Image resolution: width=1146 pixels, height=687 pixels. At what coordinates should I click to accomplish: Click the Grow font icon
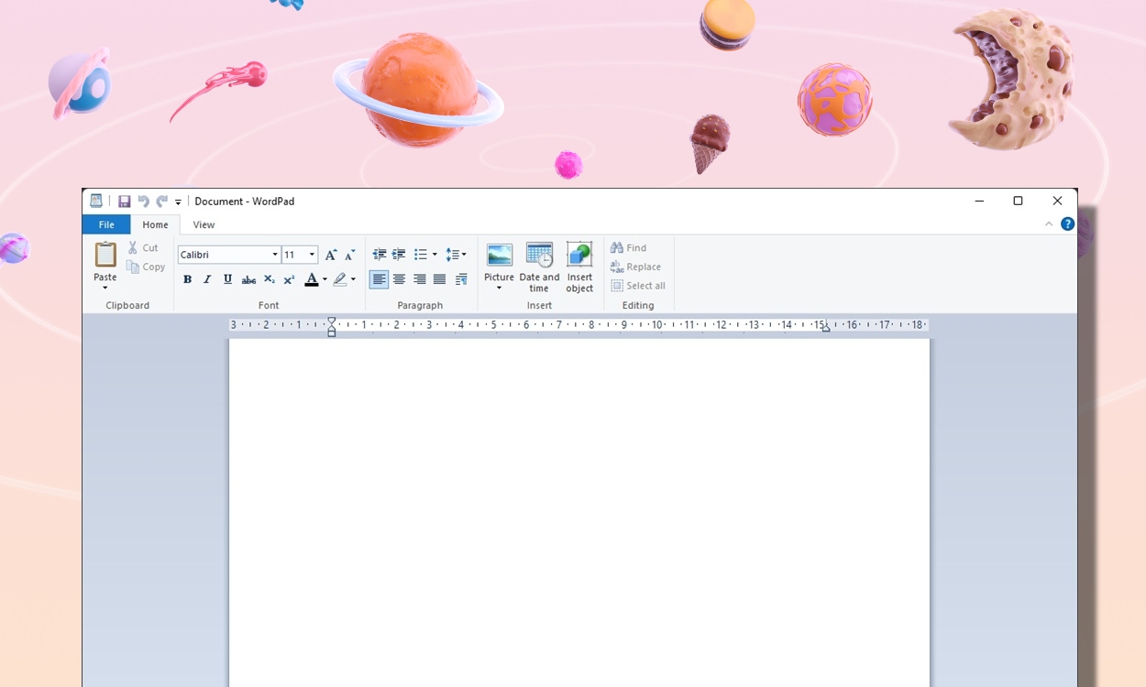[330, 254]
